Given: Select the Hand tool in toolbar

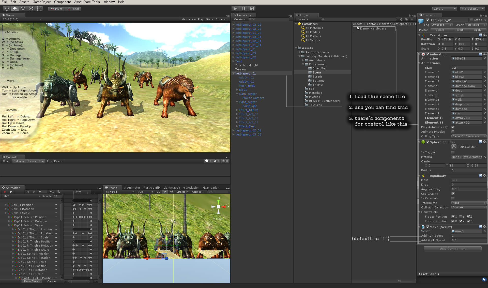Looking at the screenshot, I should [7, 9].
